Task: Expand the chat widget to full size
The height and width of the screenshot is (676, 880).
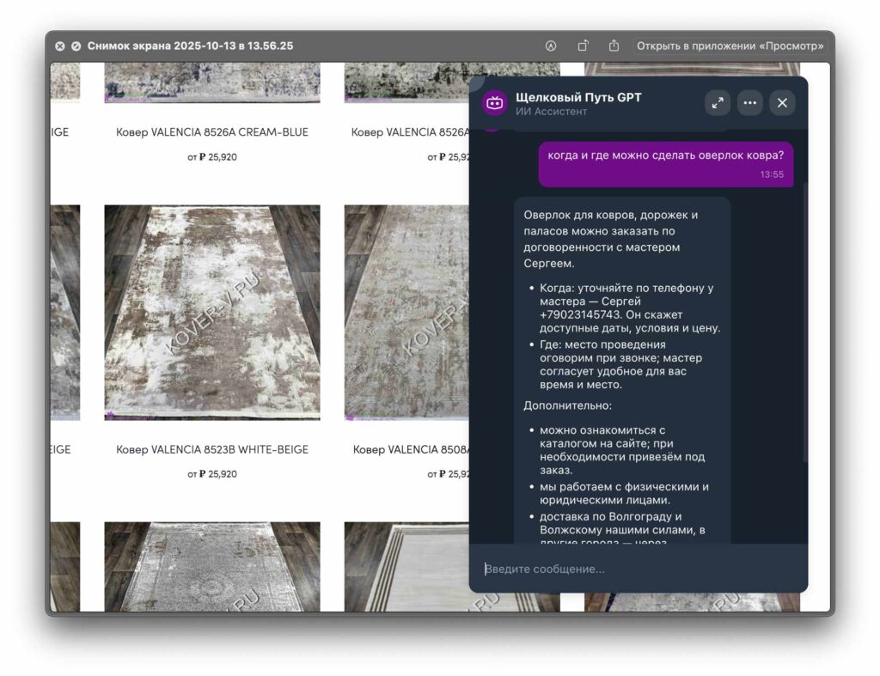Action: 718,103
